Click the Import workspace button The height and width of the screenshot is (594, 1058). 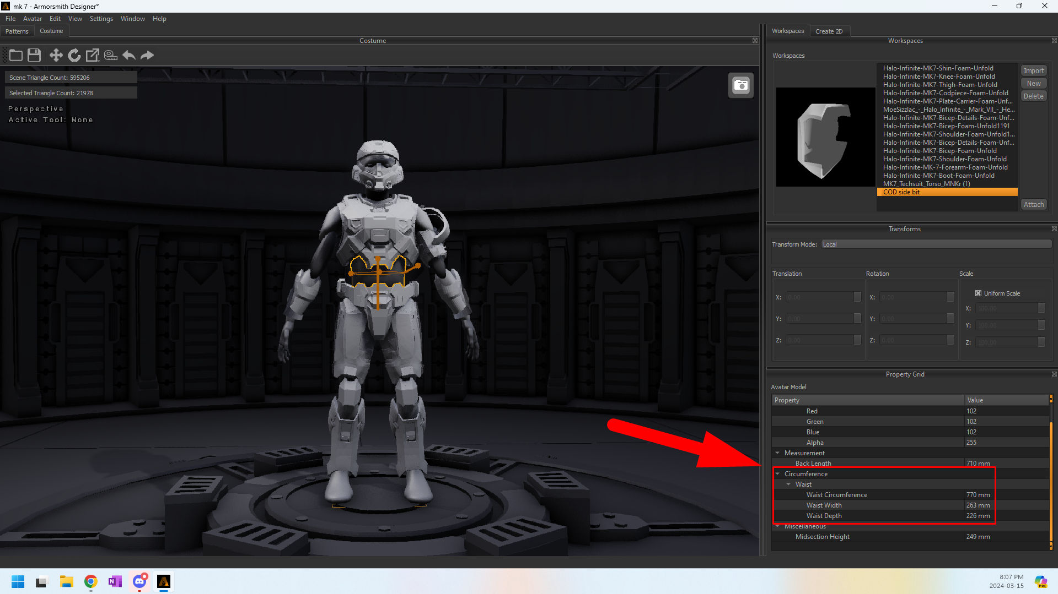pyautogui.click(x=1033, y=71)
